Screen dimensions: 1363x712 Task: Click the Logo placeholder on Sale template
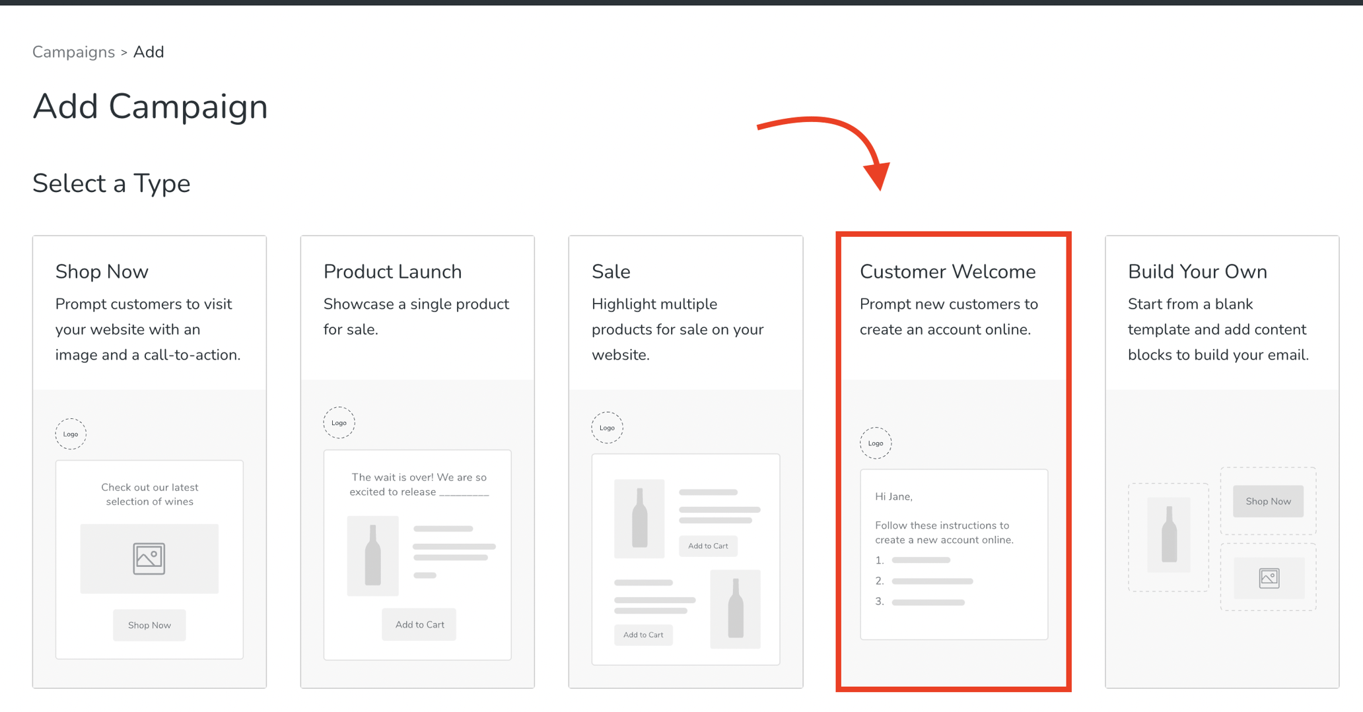(607, 427)
